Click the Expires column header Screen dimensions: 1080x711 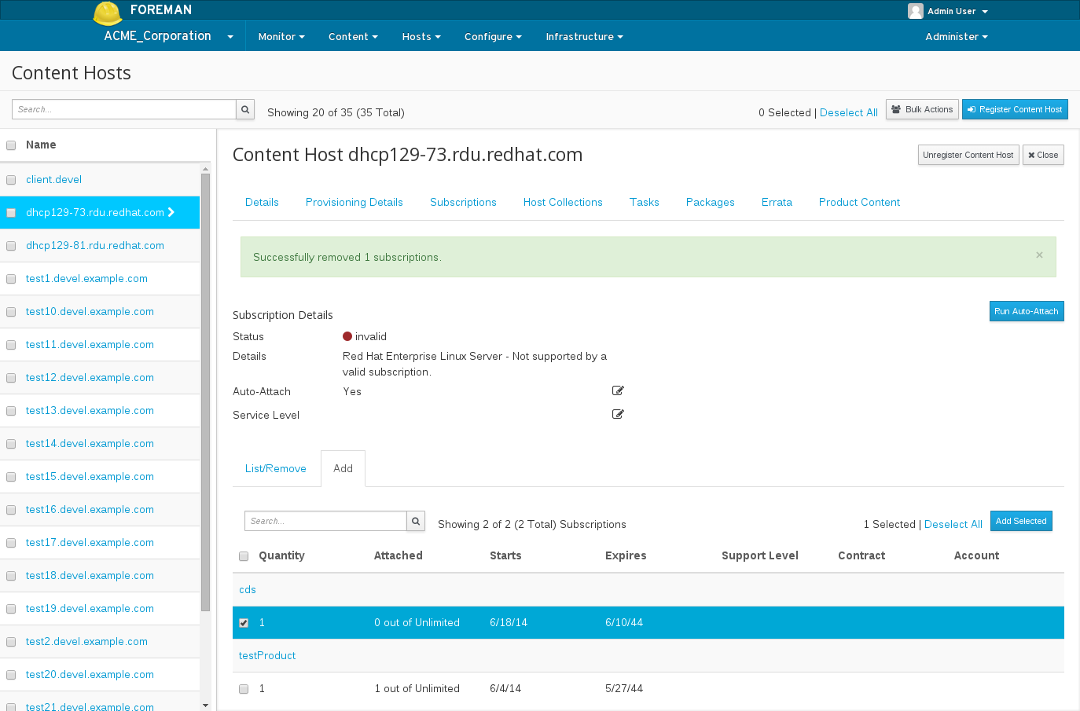pyautogui.click(x=626, y=555)
